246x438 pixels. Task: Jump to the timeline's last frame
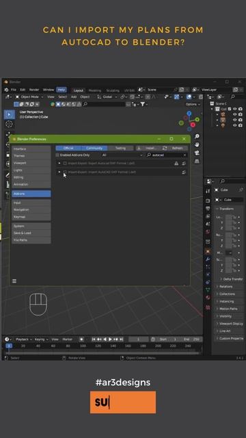pos(122,339)
